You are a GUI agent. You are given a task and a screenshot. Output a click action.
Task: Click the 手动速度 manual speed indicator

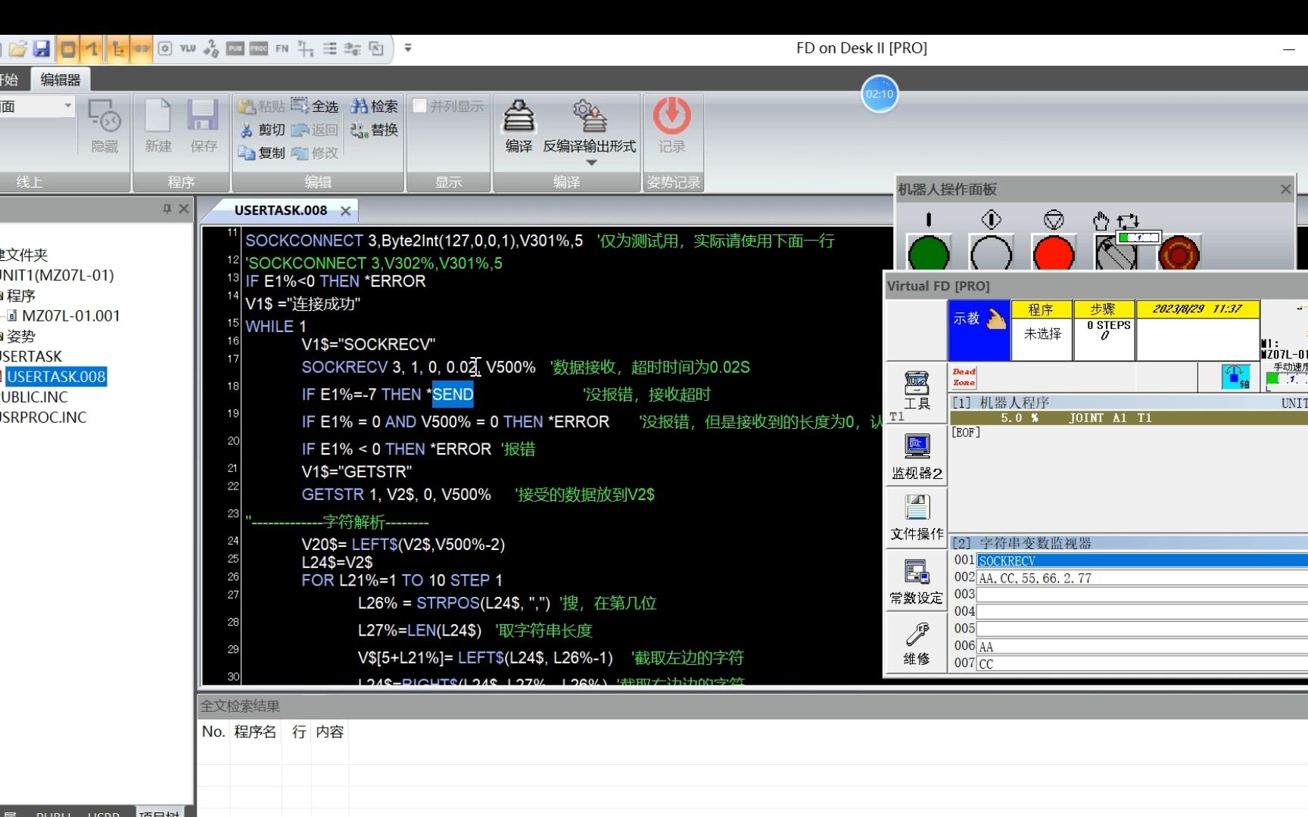[1286, 376]
